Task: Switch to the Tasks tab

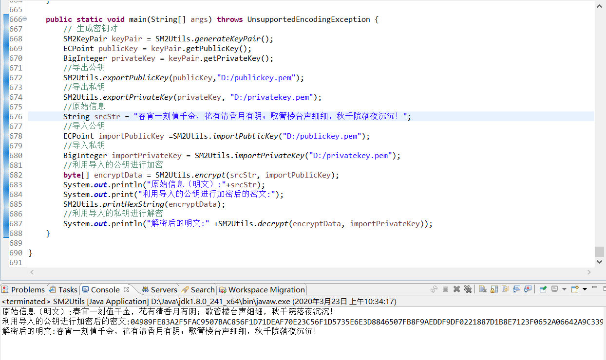Action: [x=63, y=289]
